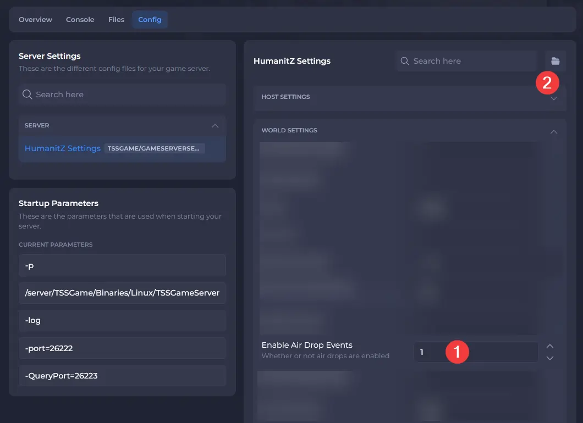Click the Startup Parameters heading
Viewport: 583px width, 423px height.
58,203
